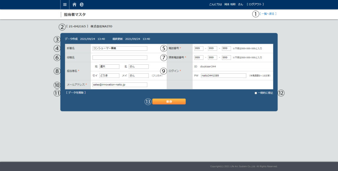Click the 'e' logo icon
338x171 pixels.
(82, 5)
